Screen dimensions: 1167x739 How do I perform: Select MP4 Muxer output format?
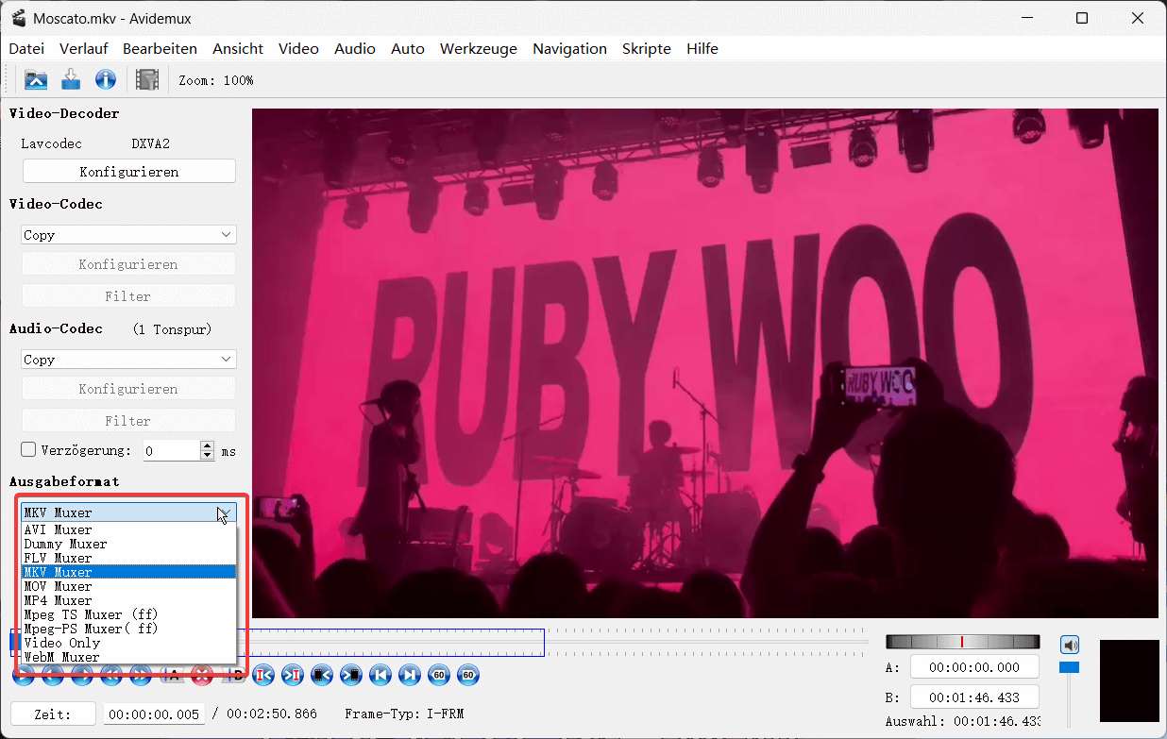click(128, 600)
